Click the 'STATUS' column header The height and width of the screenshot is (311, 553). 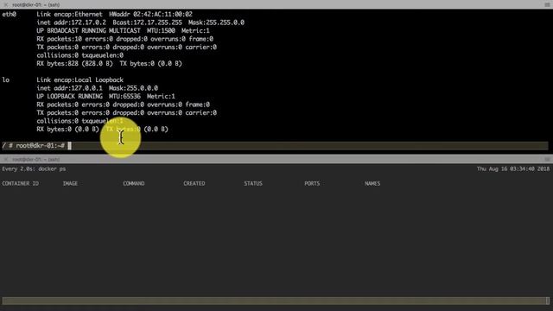pos(253,183)
